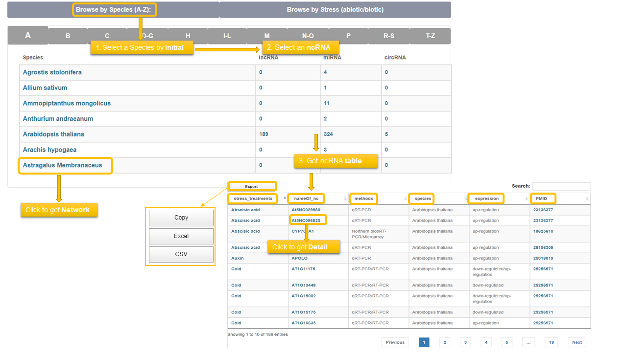Select the T-Z species initial tab
The image size is (627, 352).
tap(430, 36)
